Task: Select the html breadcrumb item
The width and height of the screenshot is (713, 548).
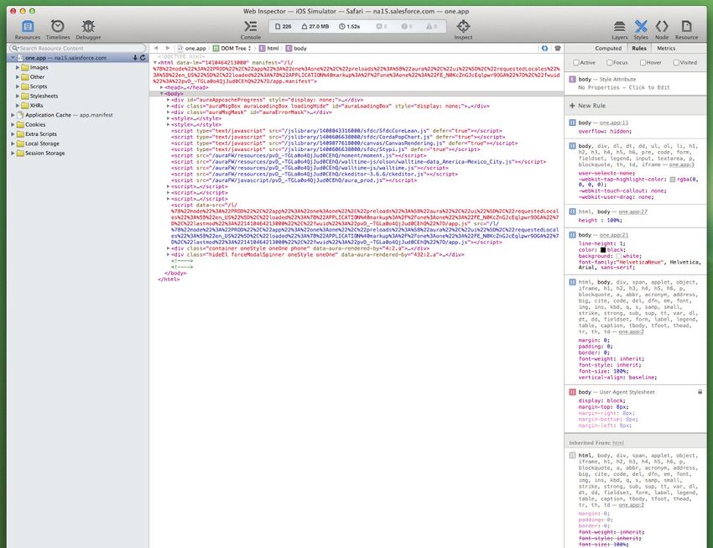Action: click(268, 48)
